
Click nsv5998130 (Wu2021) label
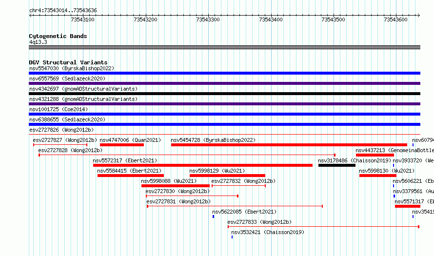[387, 171]
